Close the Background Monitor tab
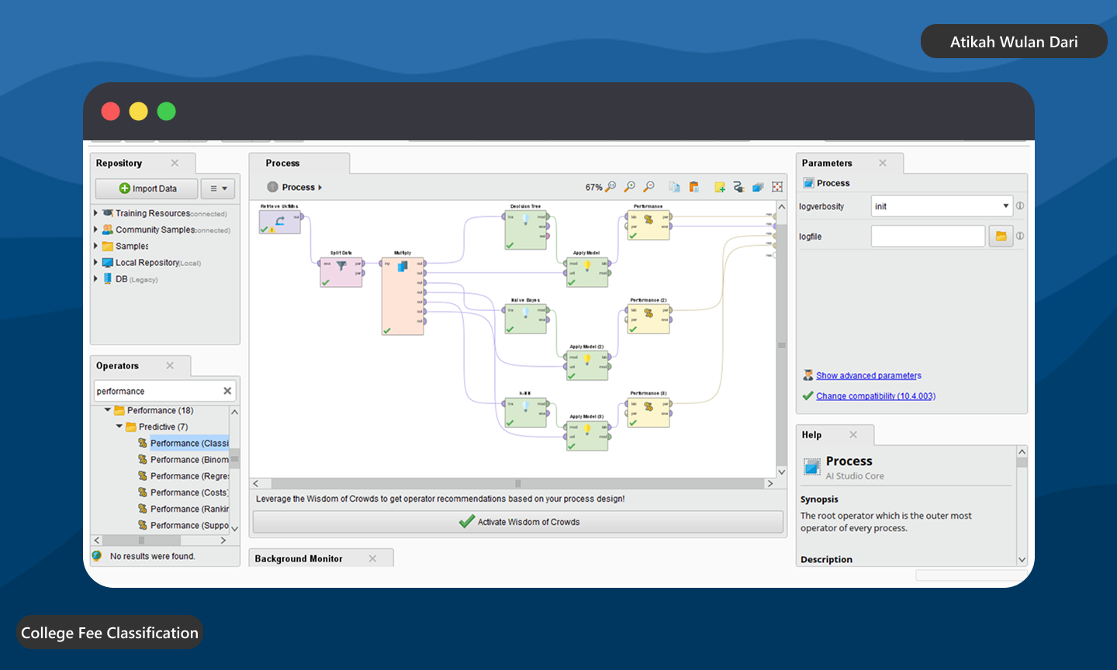 pyautogui.click(x=372, y=558)
